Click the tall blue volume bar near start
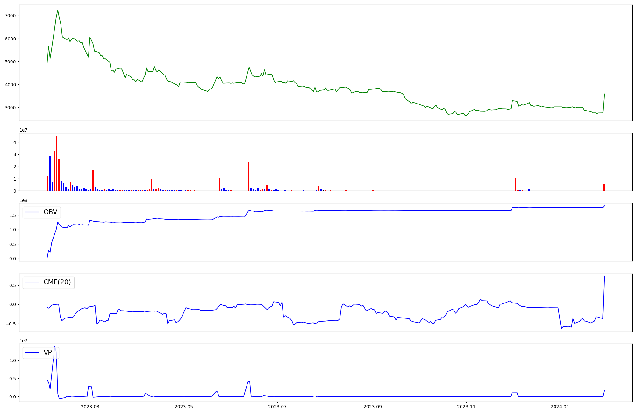Screen dimensions: 637x414 coord(50,173)
